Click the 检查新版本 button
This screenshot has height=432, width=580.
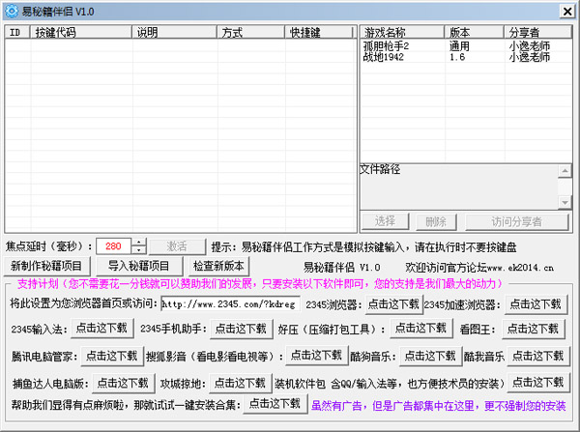pyautogui.click(x=220, y=267)
